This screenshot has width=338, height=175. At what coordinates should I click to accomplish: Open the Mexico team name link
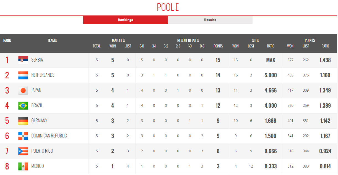tap(38, 166)
